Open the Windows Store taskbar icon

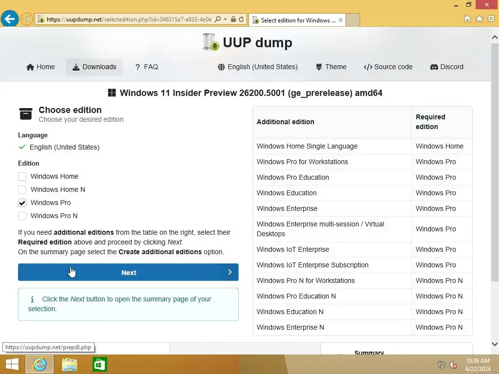point(99,364)
